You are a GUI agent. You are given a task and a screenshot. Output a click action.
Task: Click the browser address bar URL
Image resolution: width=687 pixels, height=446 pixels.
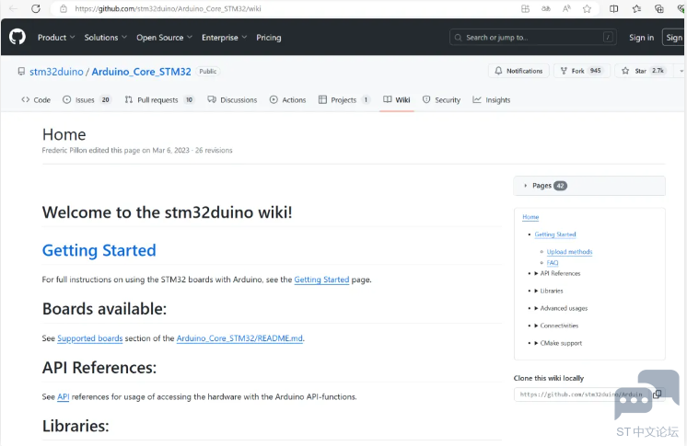pyautogui.click(x=168, y=8)
